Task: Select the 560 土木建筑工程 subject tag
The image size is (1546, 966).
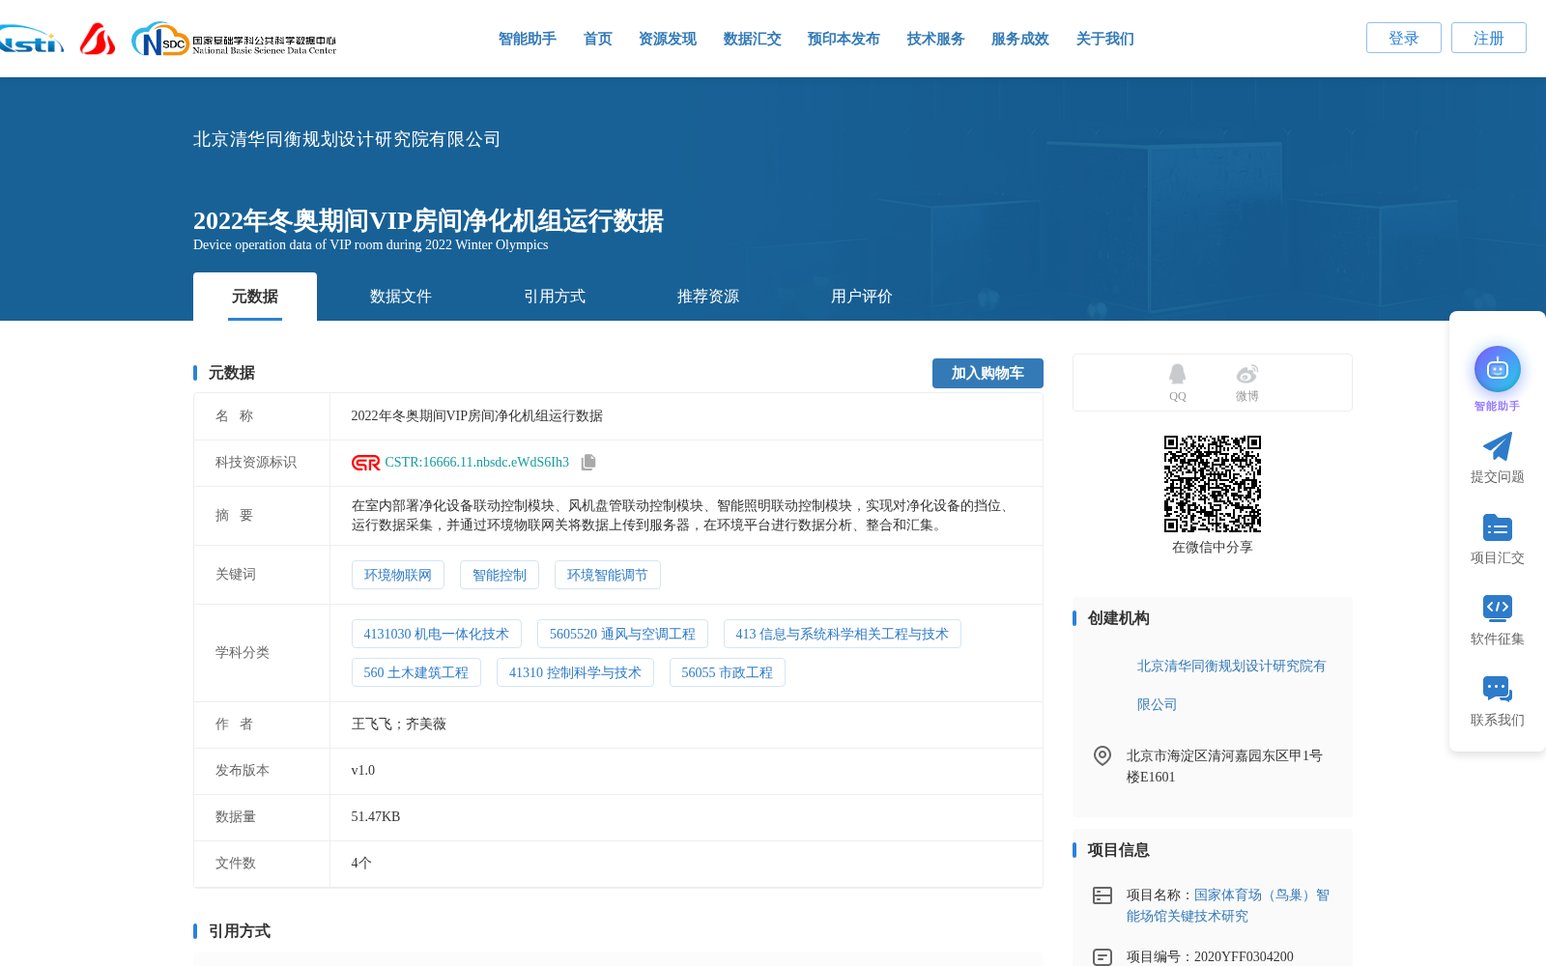Action: pyautogui.click(x=415, y=672)
